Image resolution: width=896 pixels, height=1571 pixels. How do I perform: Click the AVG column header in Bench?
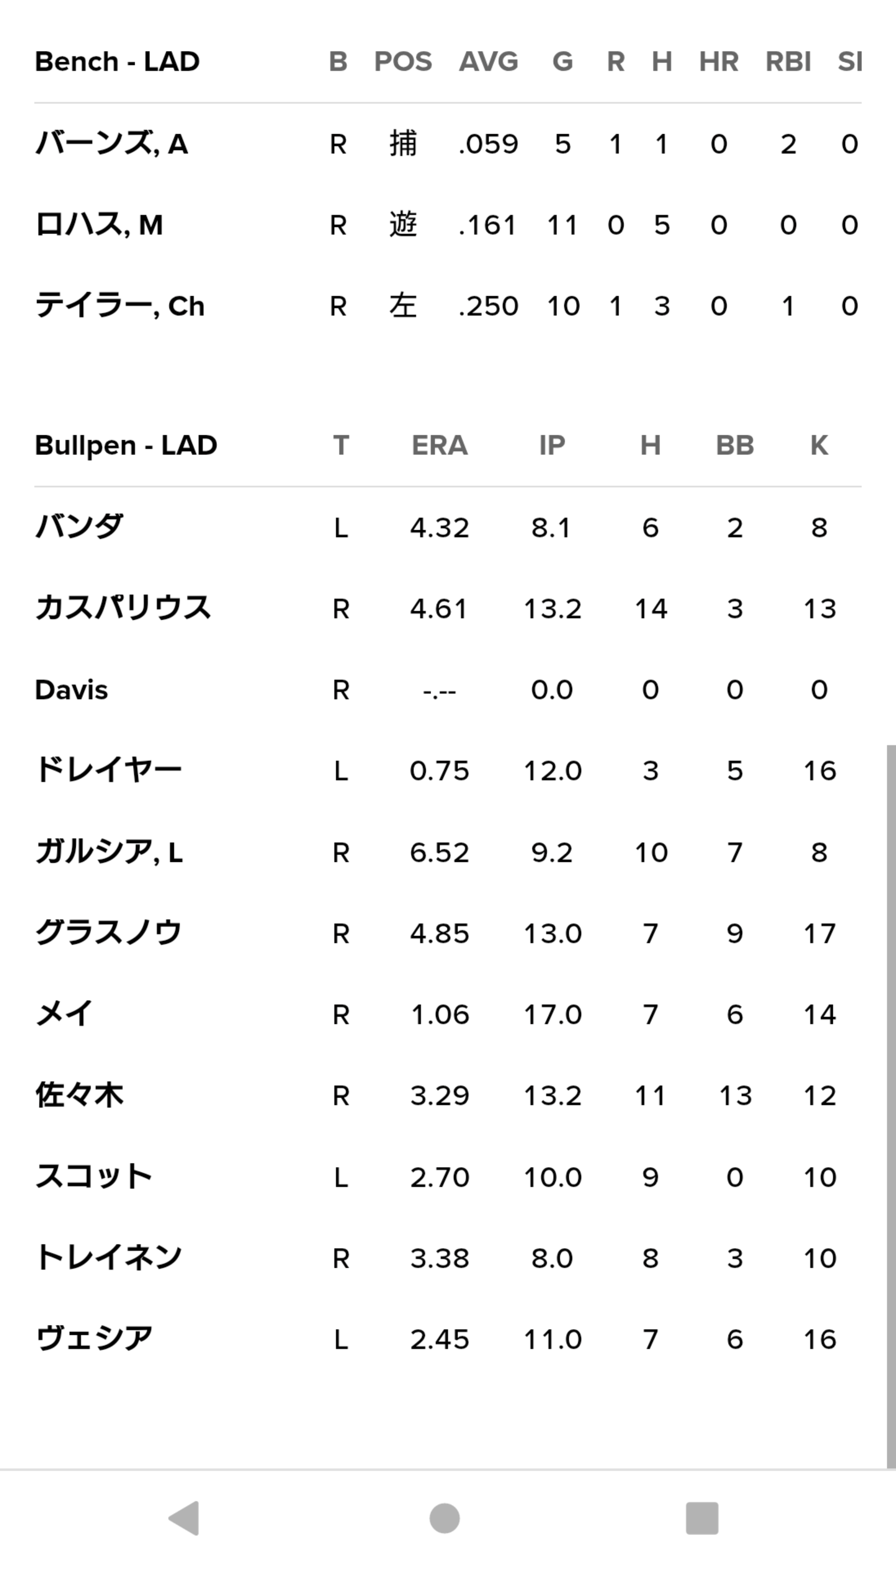[x=489, y=62]
